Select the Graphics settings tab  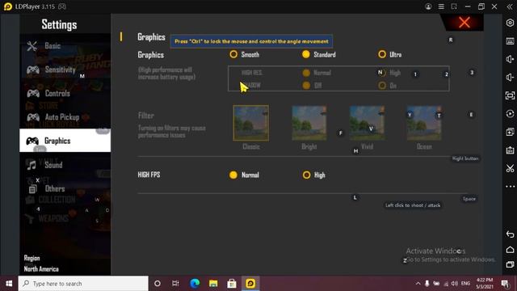coord(65,141)
